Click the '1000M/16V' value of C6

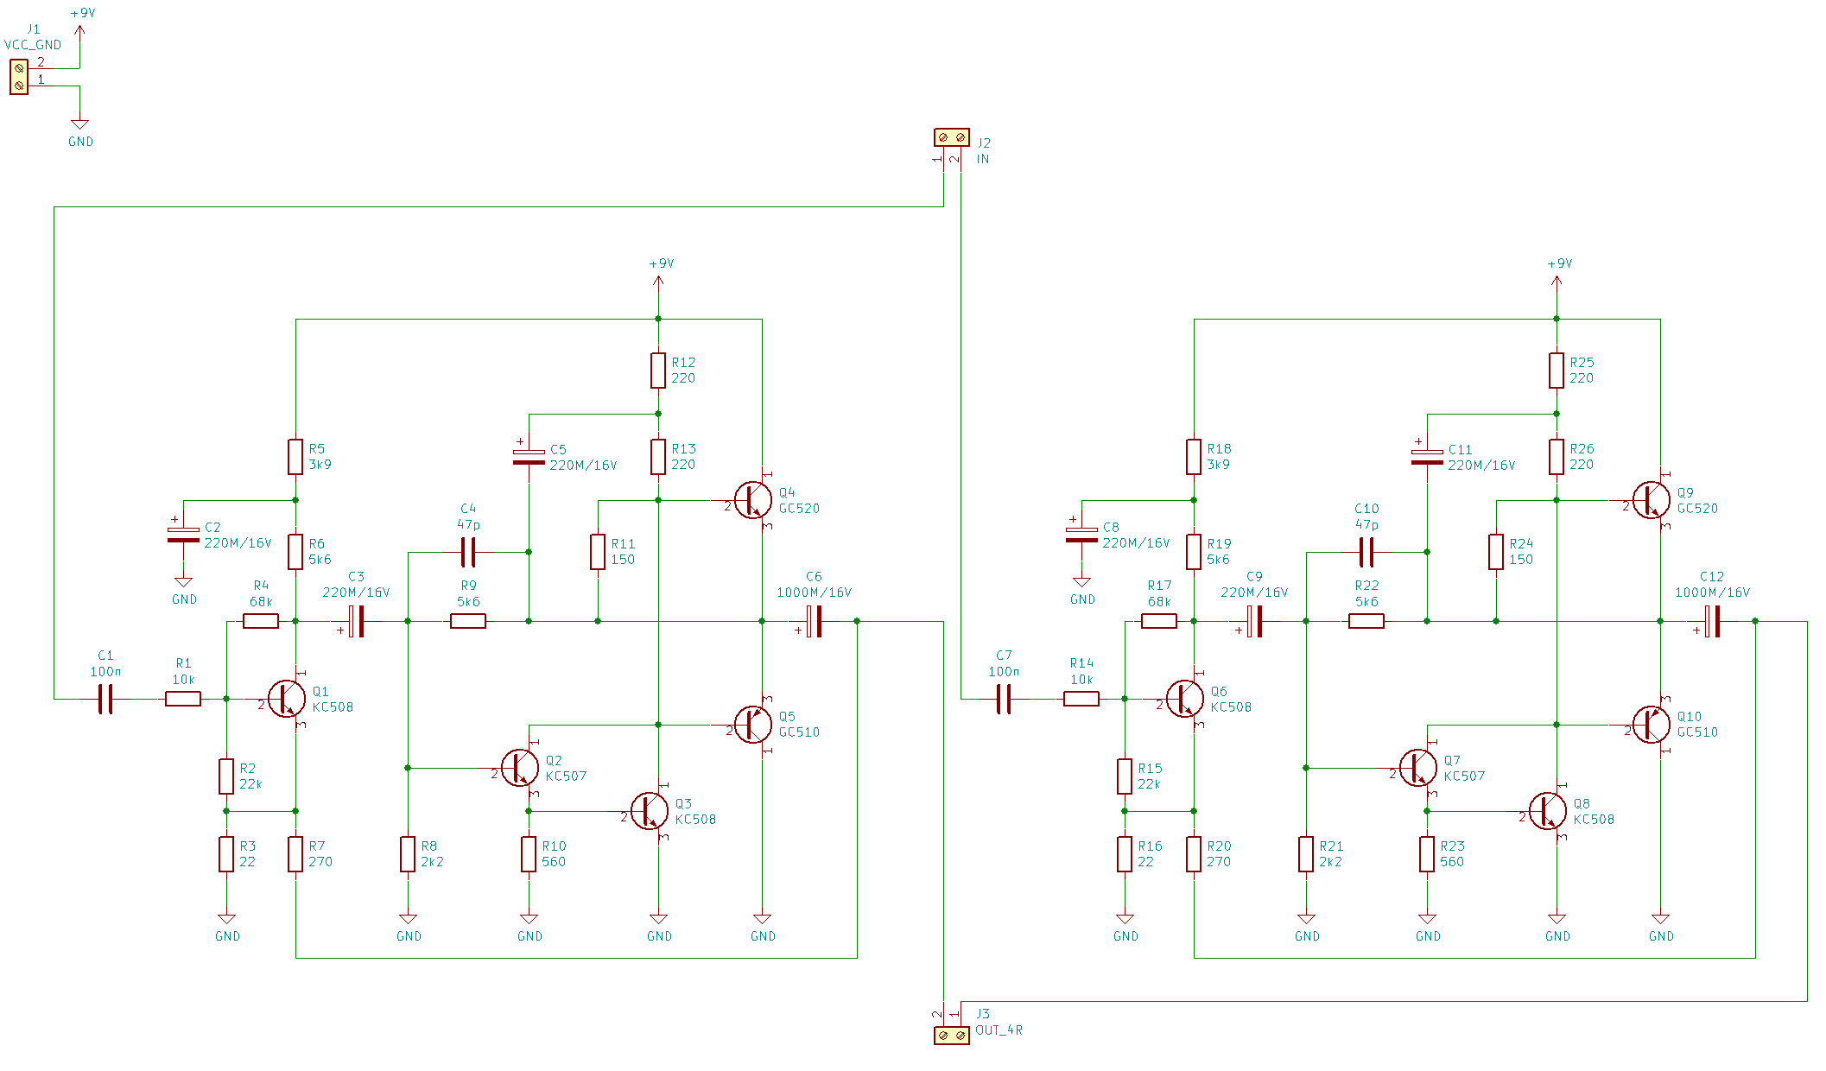pyautogui.click(x=814, y=593)
